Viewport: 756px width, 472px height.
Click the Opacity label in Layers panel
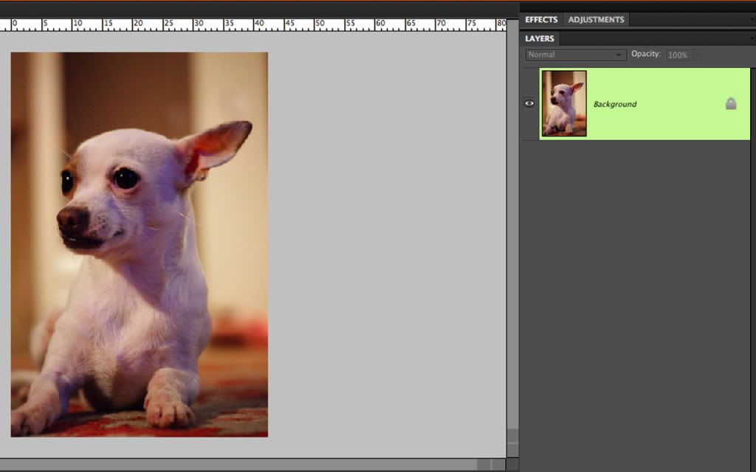click(x=647, y=55)
